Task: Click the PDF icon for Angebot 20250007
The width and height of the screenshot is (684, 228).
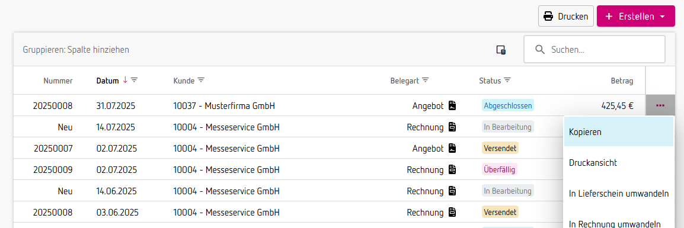Action: pos(453,148)
